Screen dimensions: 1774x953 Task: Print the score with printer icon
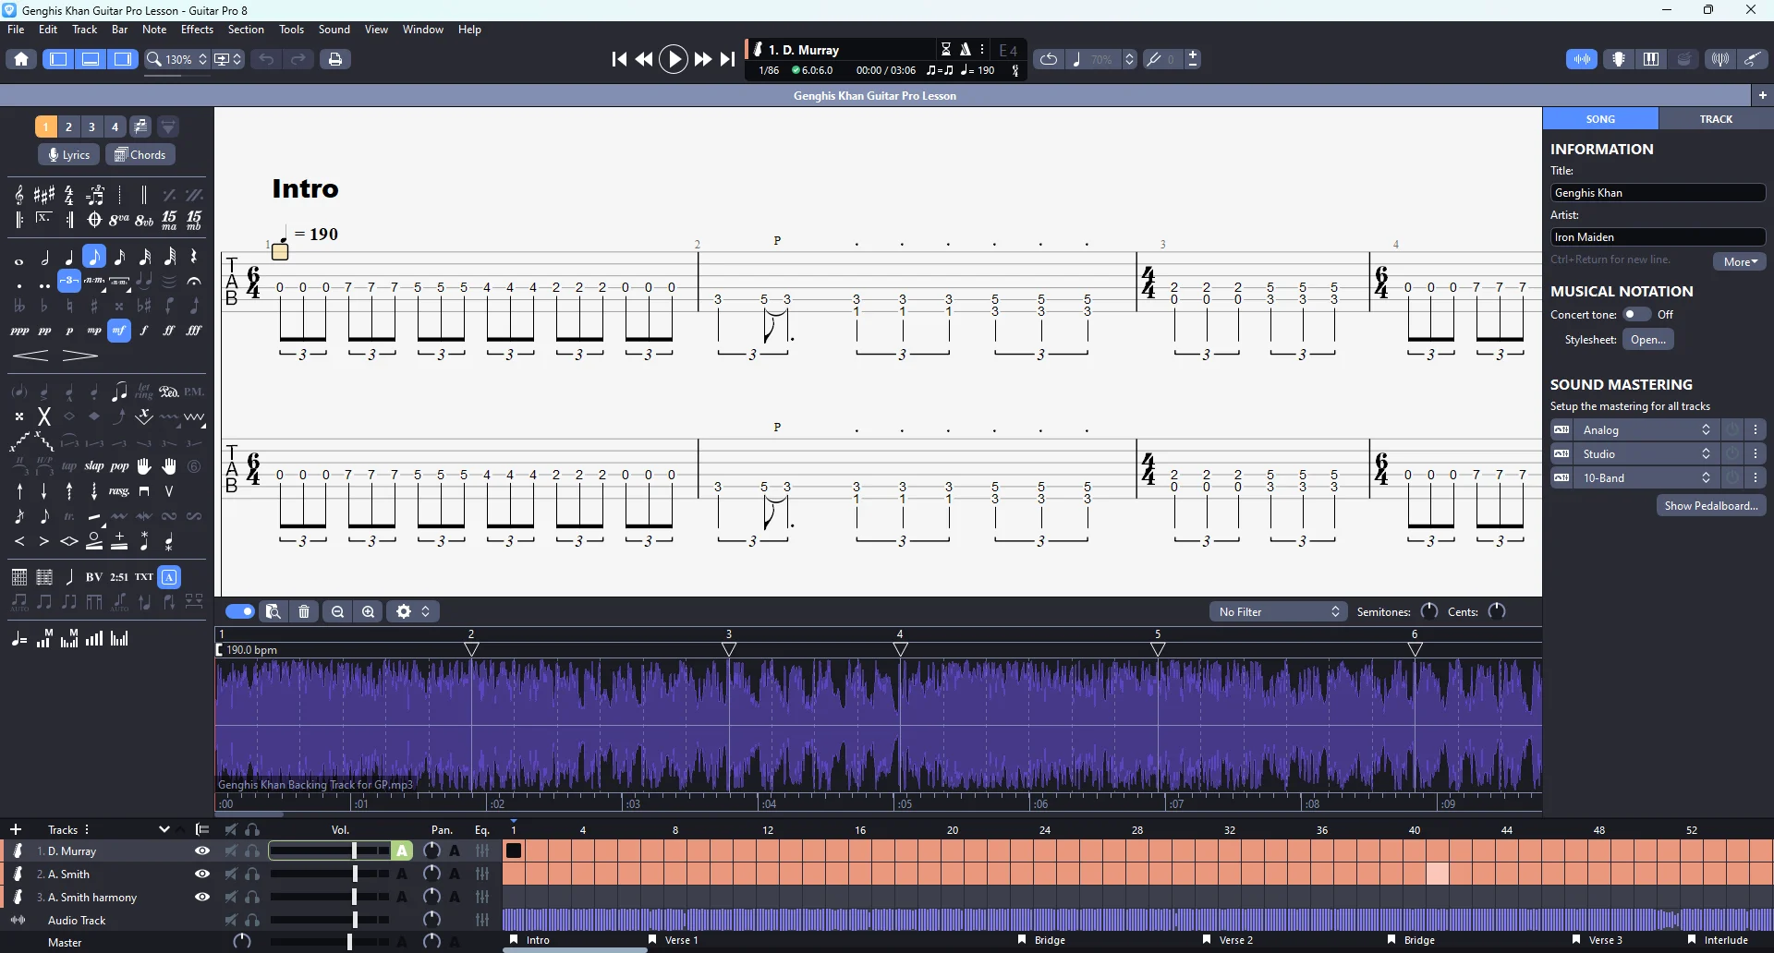[335, 59]
